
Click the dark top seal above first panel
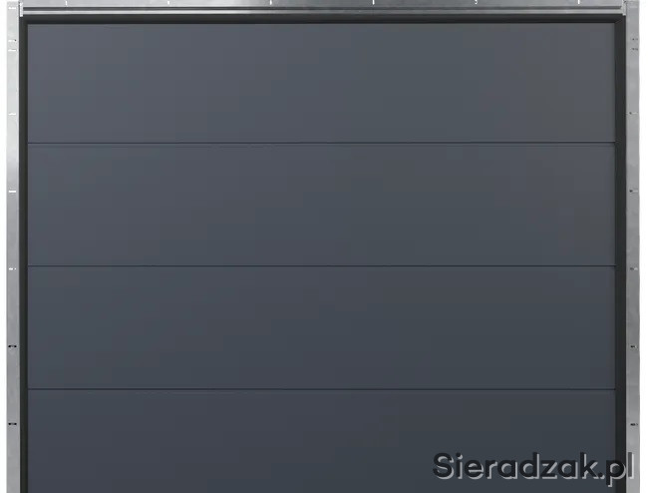point(321,19)
